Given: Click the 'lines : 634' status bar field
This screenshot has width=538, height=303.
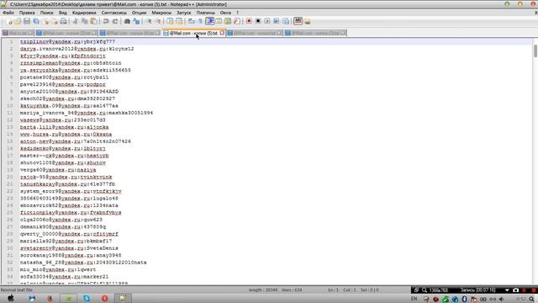Looking at the screenshot, I should 292,290.
